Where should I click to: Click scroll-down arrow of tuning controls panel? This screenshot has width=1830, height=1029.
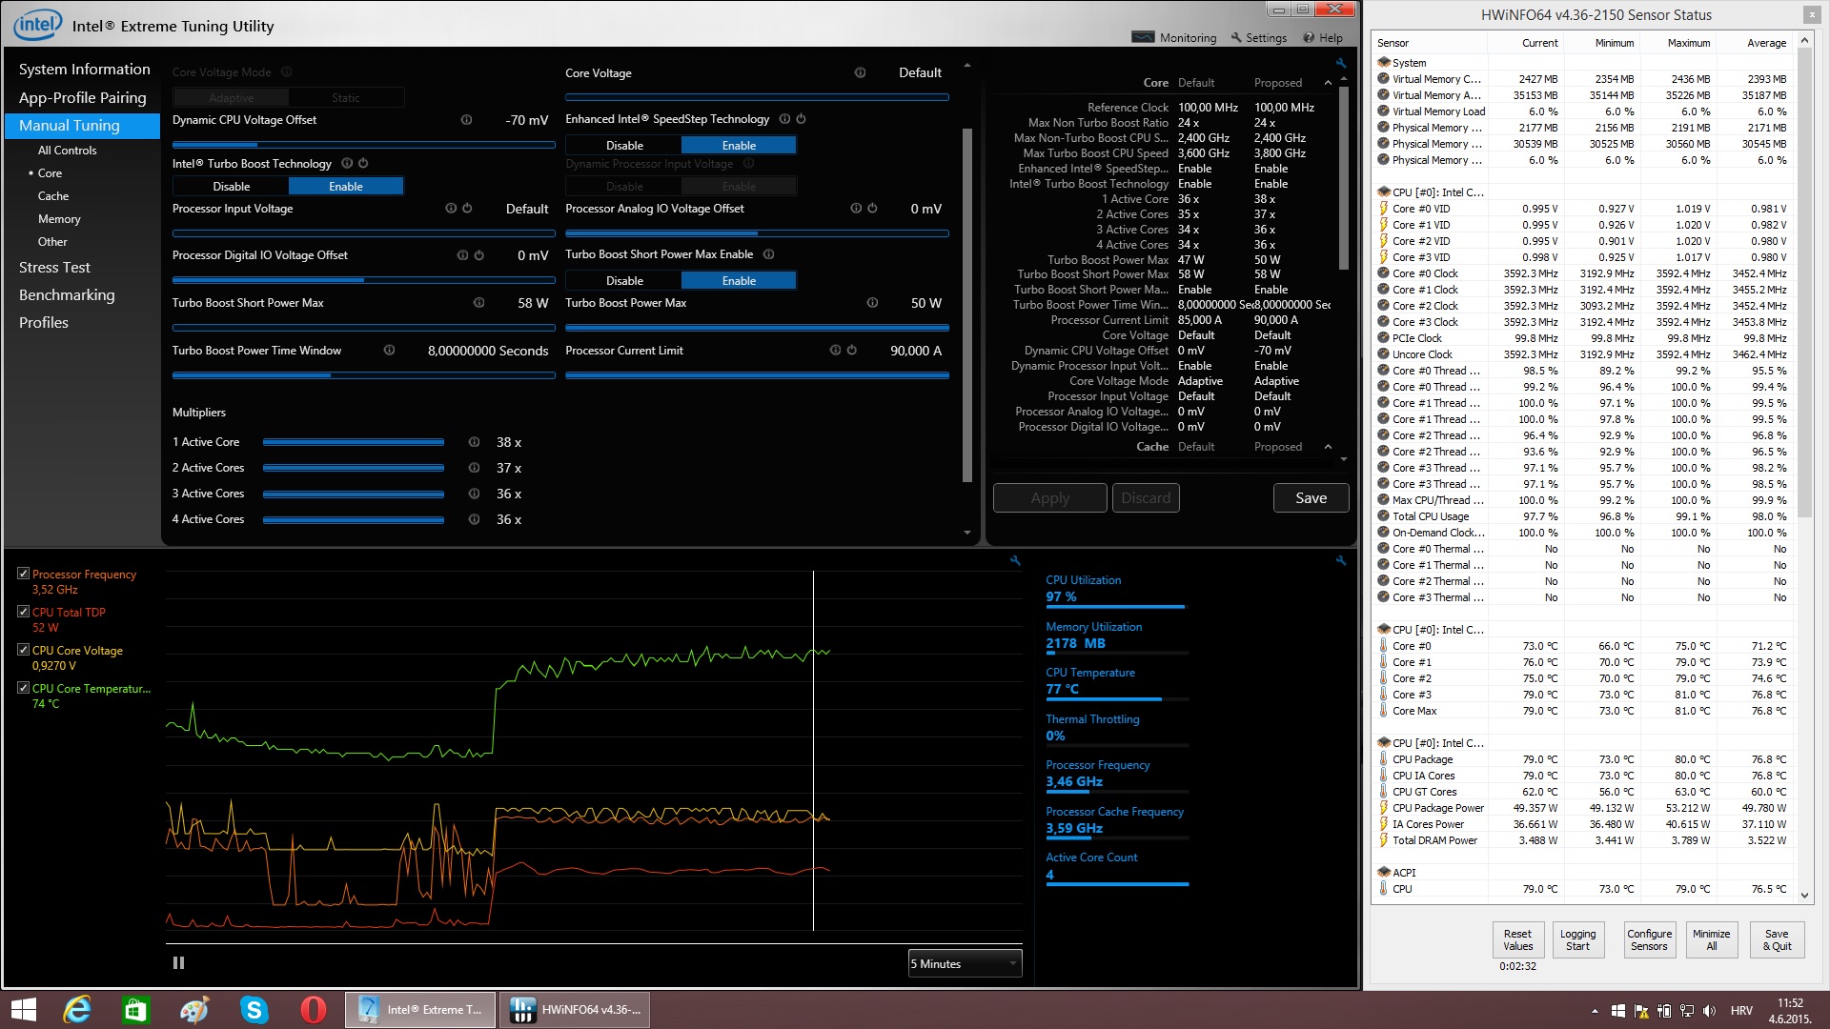pyautogui.click(x=967, y=533)
